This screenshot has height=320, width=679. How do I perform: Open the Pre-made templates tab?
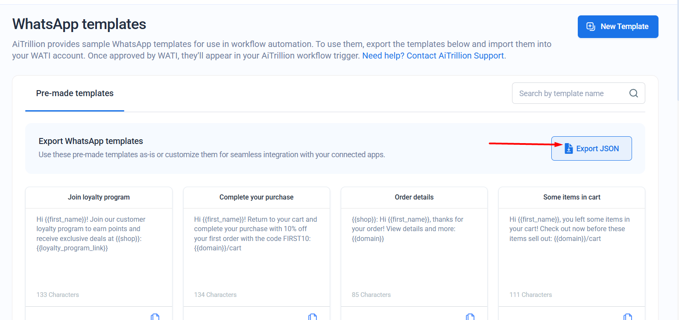(x=75, y=93)
